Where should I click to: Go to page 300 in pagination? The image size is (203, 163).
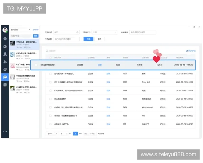86,134
